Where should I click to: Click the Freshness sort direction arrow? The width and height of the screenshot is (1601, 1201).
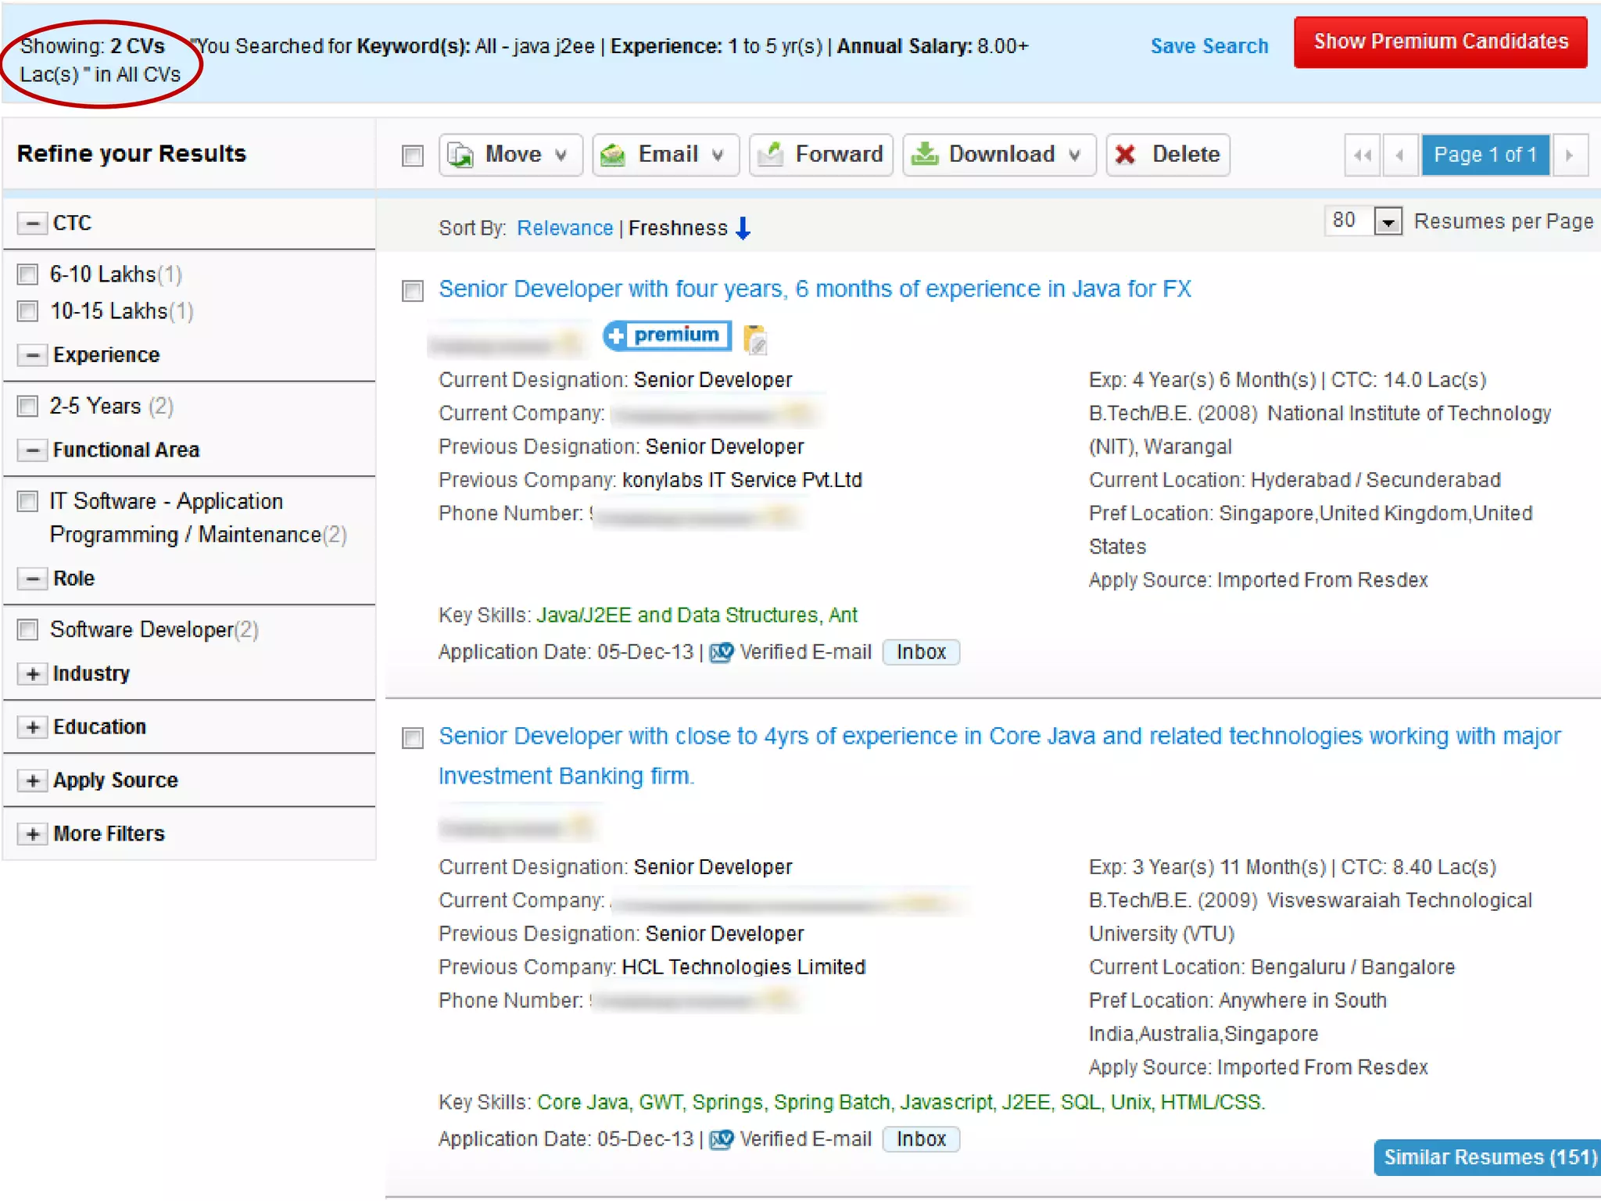pyautogui.click(x=743, y=228)
